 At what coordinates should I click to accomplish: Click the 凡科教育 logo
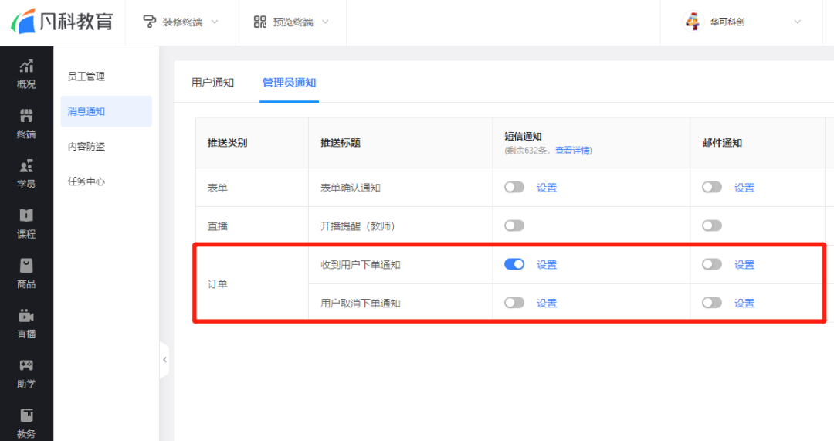(62, 22)
